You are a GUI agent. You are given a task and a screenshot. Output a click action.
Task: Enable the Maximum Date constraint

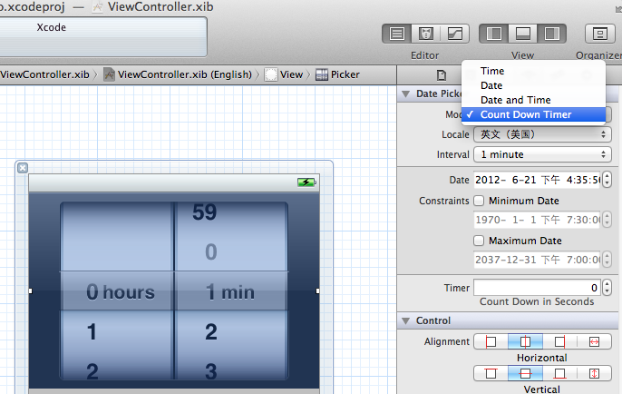click(x=479, y=241)
